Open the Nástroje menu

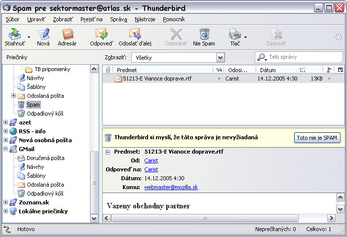[145, 19]
